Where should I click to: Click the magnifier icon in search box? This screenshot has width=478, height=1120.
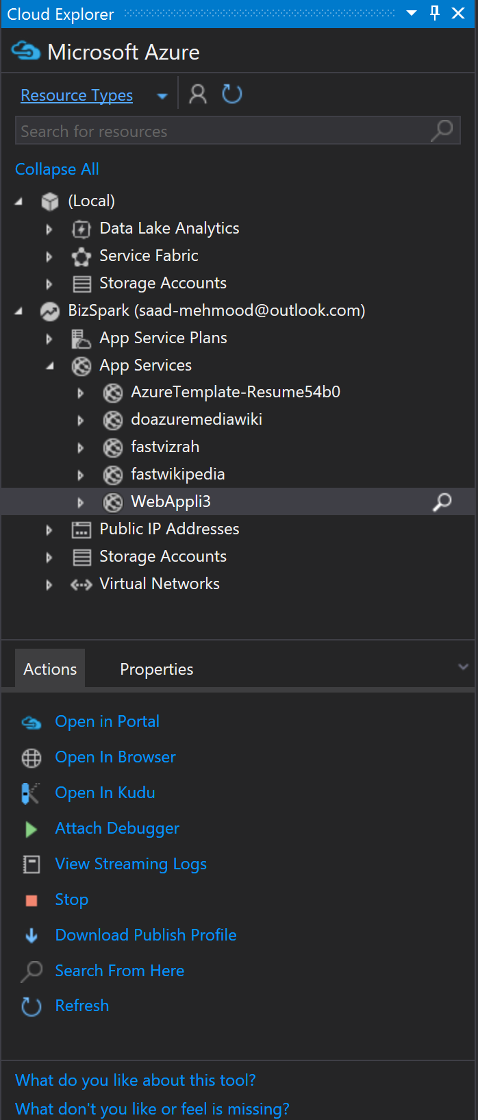point(442,130)
